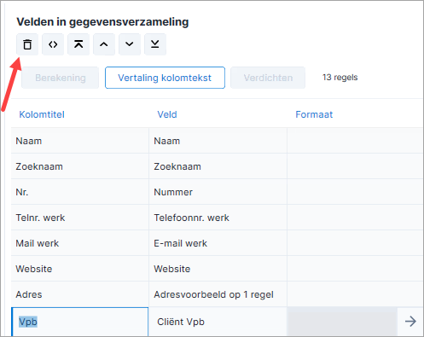This screenshot has height=337, width=424.
Task: Move field to top with arrow icon
Action: pos(78,44)
